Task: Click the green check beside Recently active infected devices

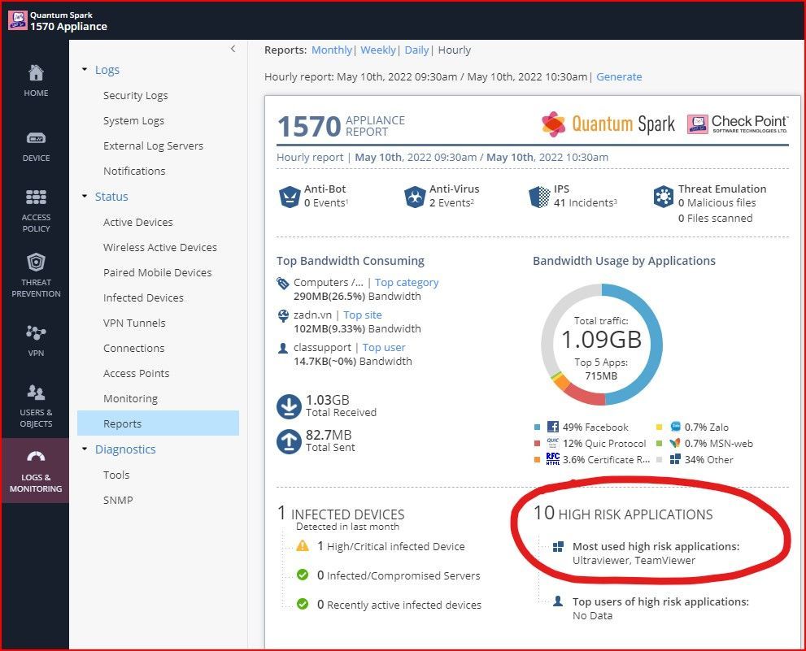Action: click(303, 604)
